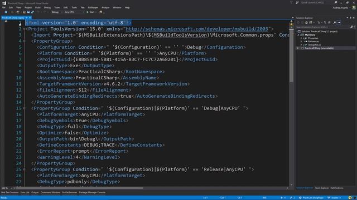Image resolution: width=357 pixels, height=200 pixels.
Task: Open the Project menu
Action: point(28,7)
